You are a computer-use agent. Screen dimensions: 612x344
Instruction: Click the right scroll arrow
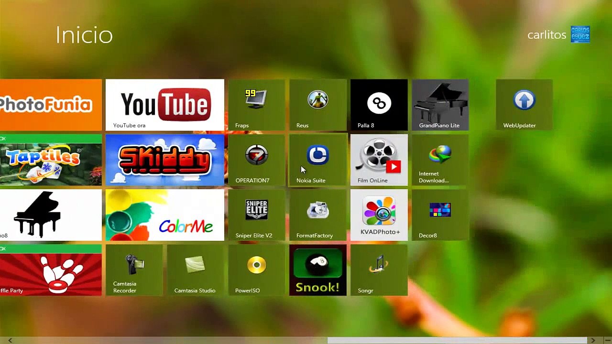pyautogui.click(x=593, y=340)
